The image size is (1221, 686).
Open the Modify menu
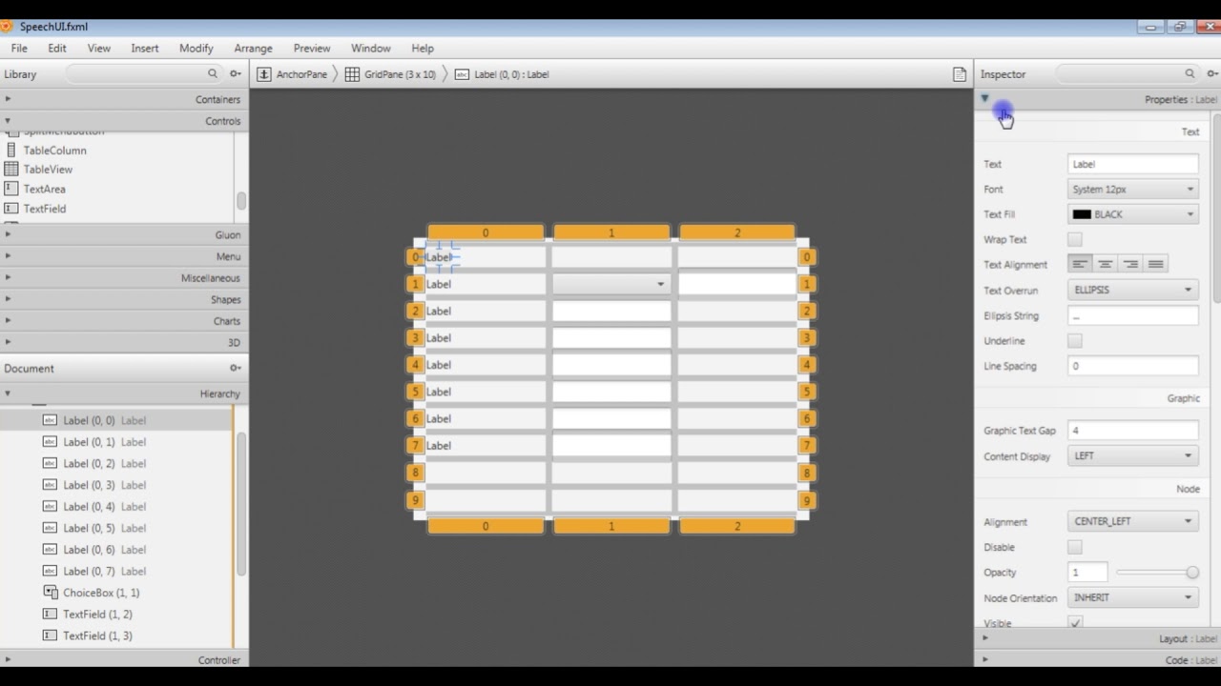(197, 48)
